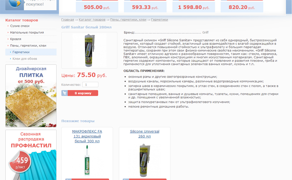Screen dimensions: 292x180
Task: Click the globe logo icon in header
Action: (15, 4)
